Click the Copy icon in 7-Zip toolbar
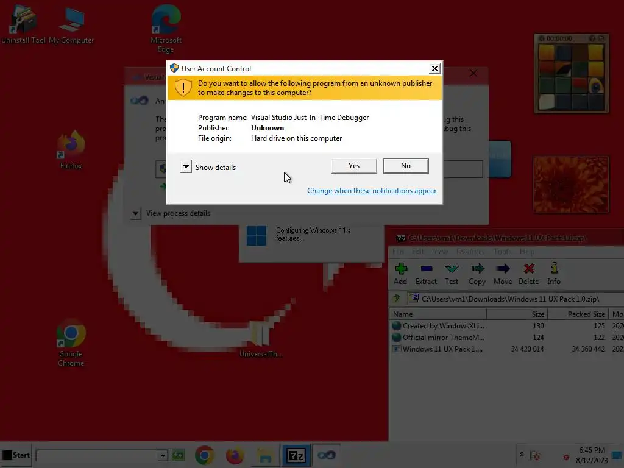The height and width of the screenshot is (468, 624). point(477,274)
